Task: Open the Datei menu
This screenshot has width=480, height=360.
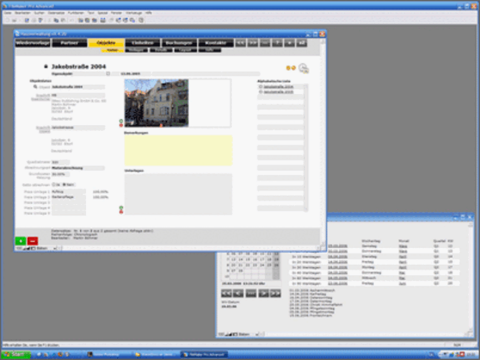Action: [7, 13]
